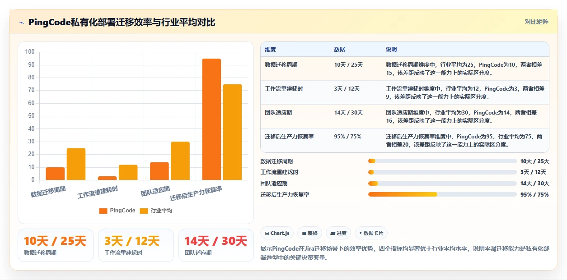Open the 14天 / 30天 团队适应期 stat card
The height and width of the screenshot is (280, 567).
click(216, 245)
